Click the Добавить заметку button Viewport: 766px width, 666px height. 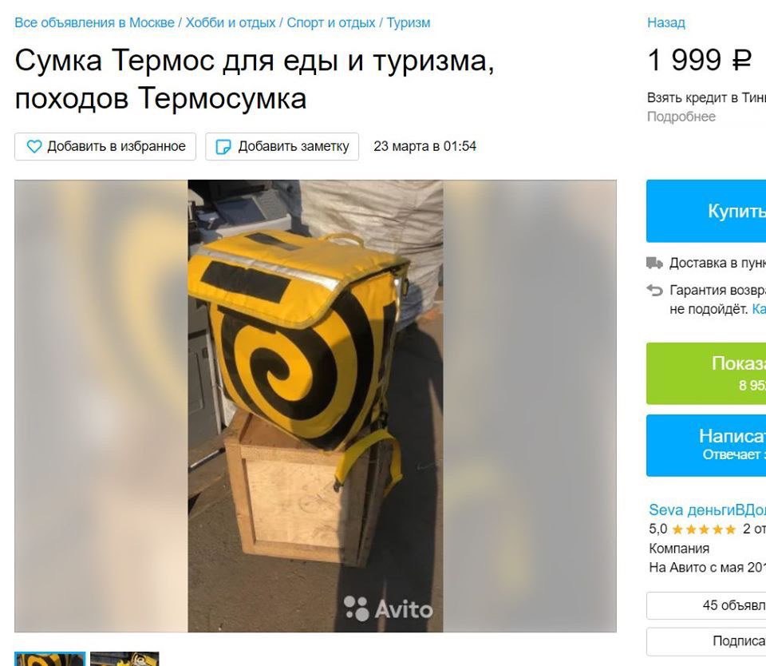[x=282, y=146]
